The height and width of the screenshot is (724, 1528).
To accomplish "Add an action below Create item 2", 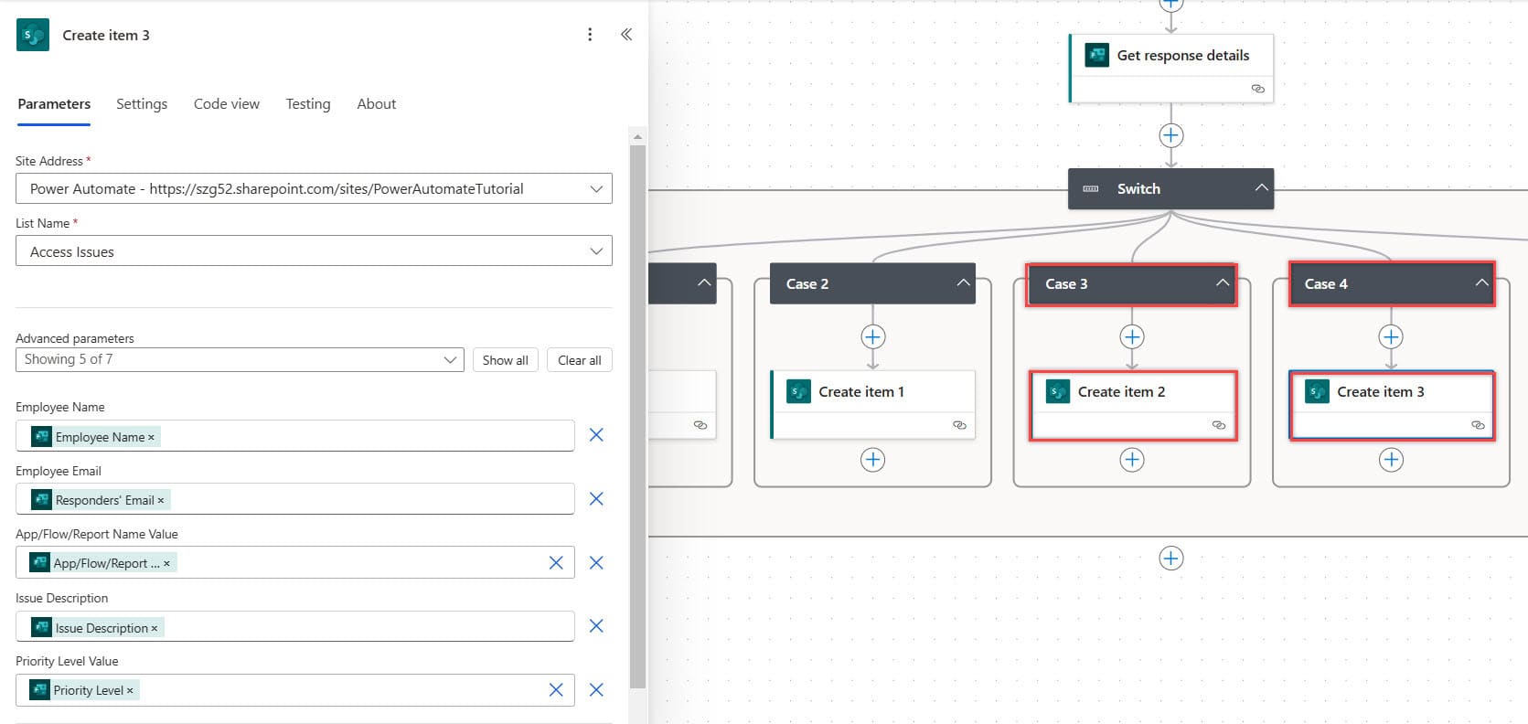I will click(x=1132, y=459).
